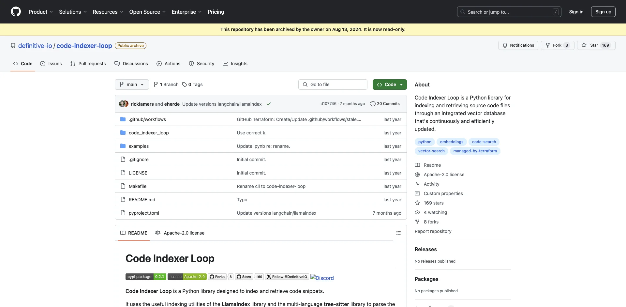Click the managed-by-terraform topic tag
The height and width of the screenshot is (307, 626).
475,151
